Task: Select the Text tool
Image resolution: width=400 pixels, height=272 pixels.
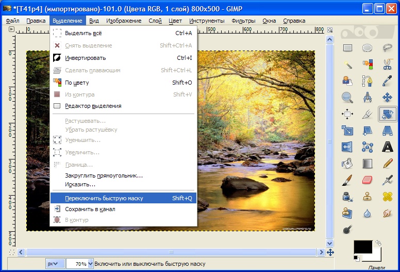Action: point(387,147)
